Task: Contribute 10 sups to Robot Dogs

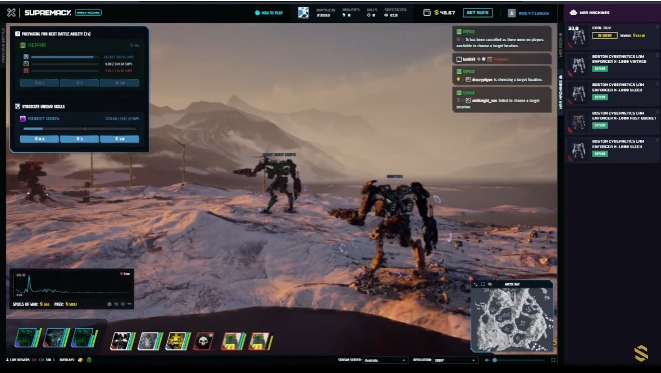Action: pyautogui.click(x=119, y=139)
